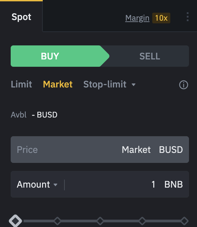The width and height of the screenshot is (197, 227).
Task: Click the order type info icon
Action: [x=184, y=85]
